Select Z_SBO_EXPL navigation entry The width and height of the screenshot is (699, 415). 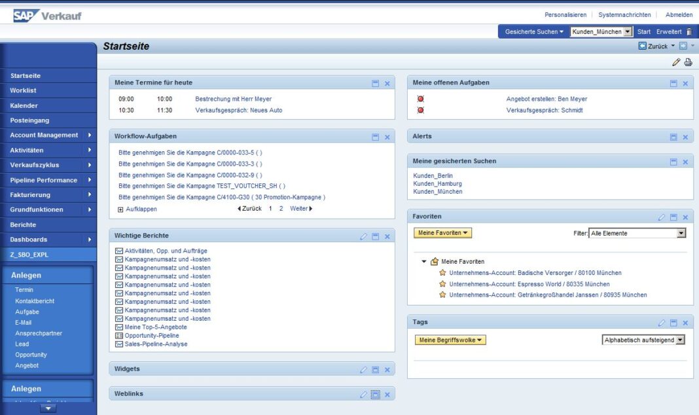tap(29, 255)
